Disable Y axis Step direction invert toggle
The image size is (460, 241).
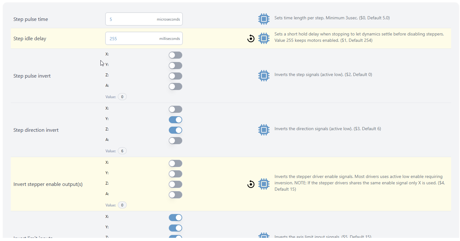[x=176, y=120]
